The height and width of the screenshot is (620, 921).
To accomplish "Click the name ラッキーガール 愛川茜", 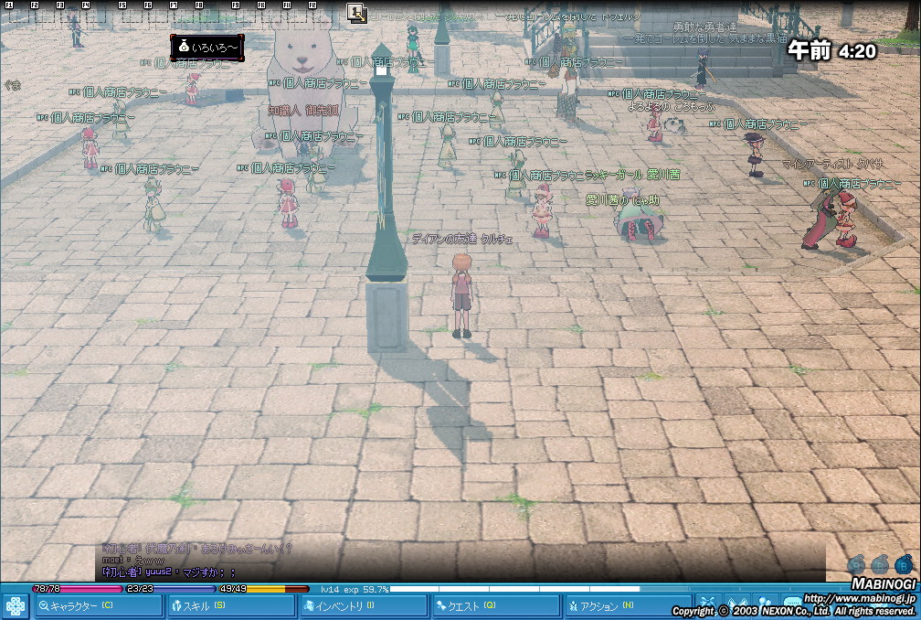I will 632,175.
